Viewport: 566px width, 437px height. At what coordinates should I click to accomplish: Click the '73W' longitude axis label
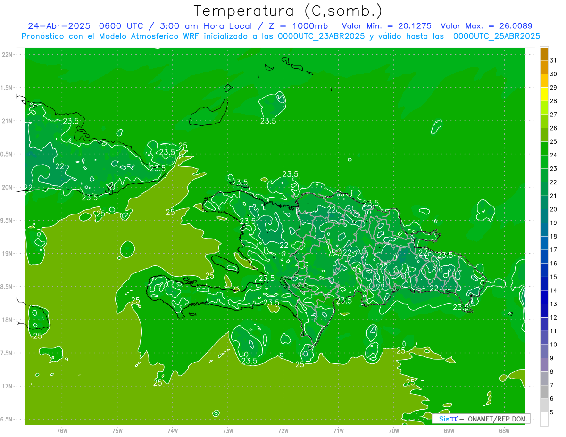click(228, 431)
